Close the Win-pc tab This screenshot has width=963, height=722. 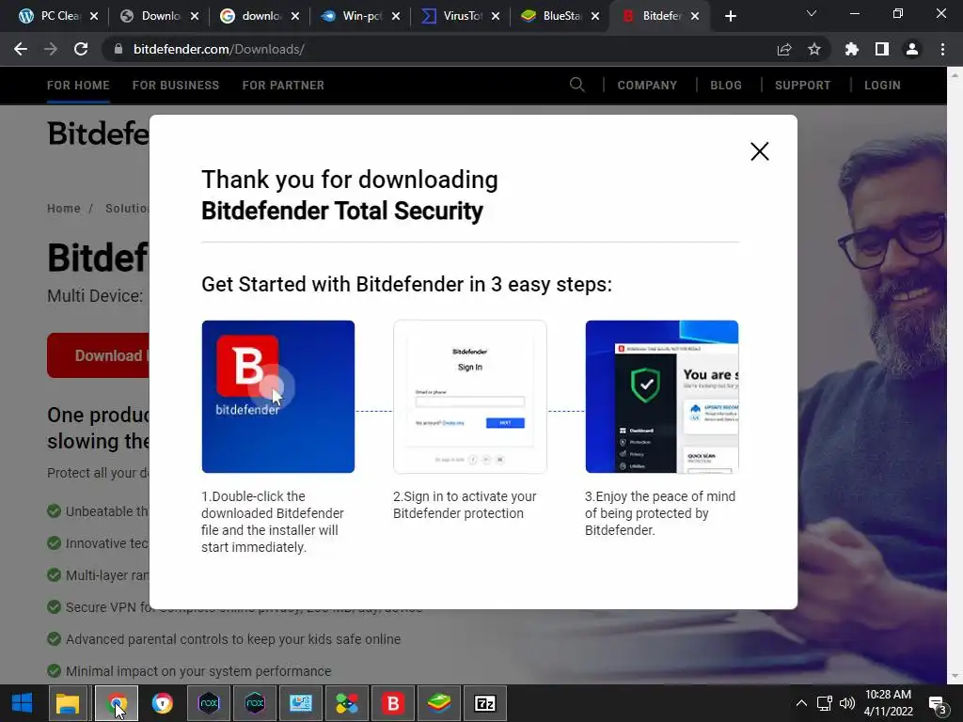pyautogui.click(x=396, y=16)
